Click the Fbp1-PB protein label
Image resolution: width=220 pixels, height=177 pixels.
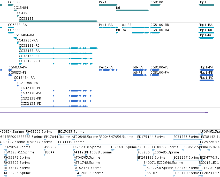(206, 73)
